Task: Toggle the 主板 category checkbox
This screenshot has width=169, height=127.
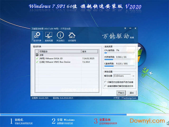Action: pos(37,55)
